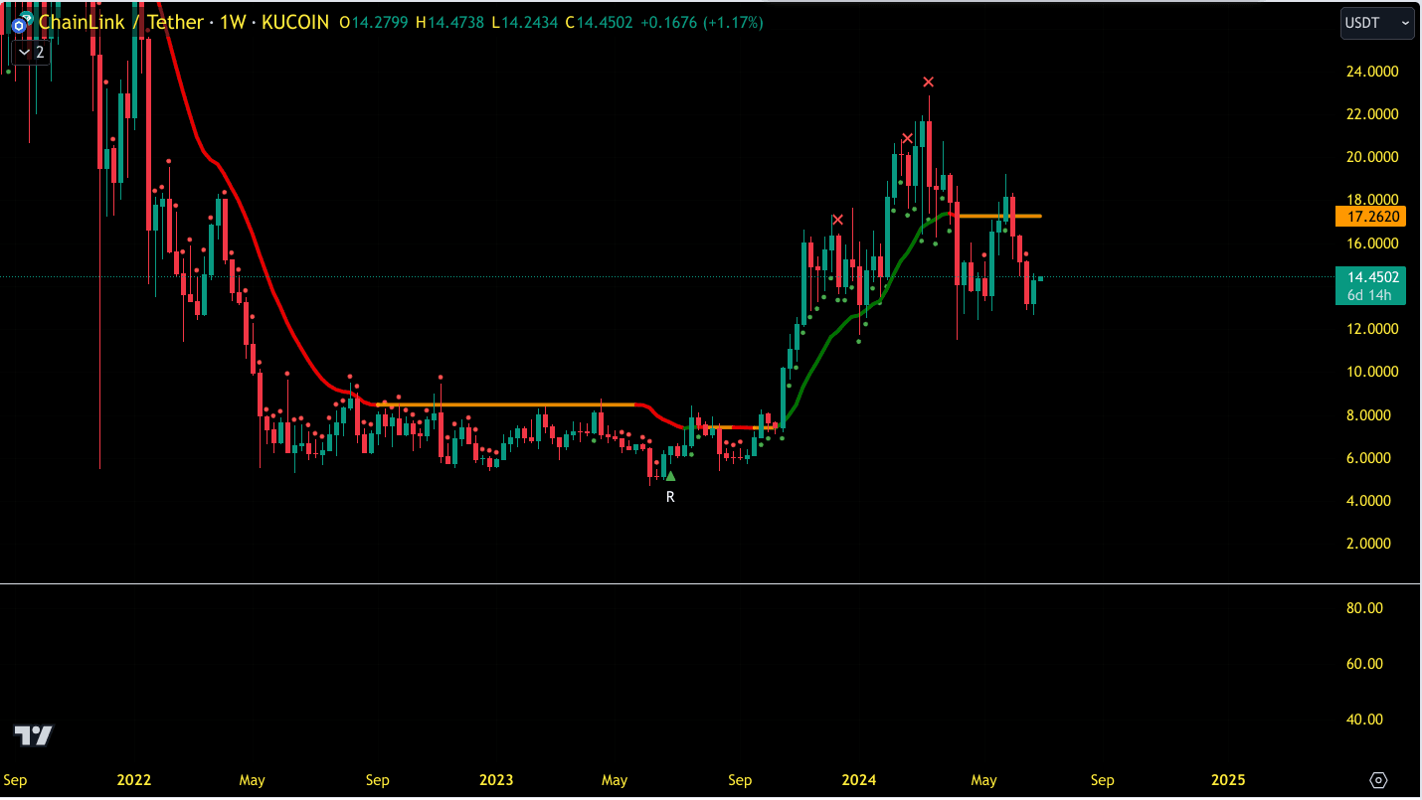Click the 80.00 label in lower pane scale
Image resolution: width=1422 pixels, height=800 pixels.
(x=1364, y=608)
